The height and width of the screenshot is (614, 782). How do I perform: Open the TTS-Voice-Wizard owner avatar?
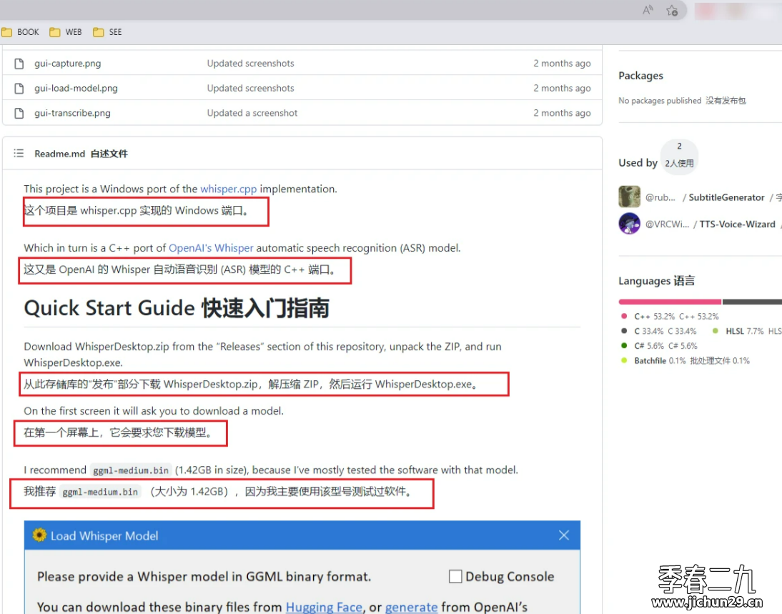click(630, 223)
